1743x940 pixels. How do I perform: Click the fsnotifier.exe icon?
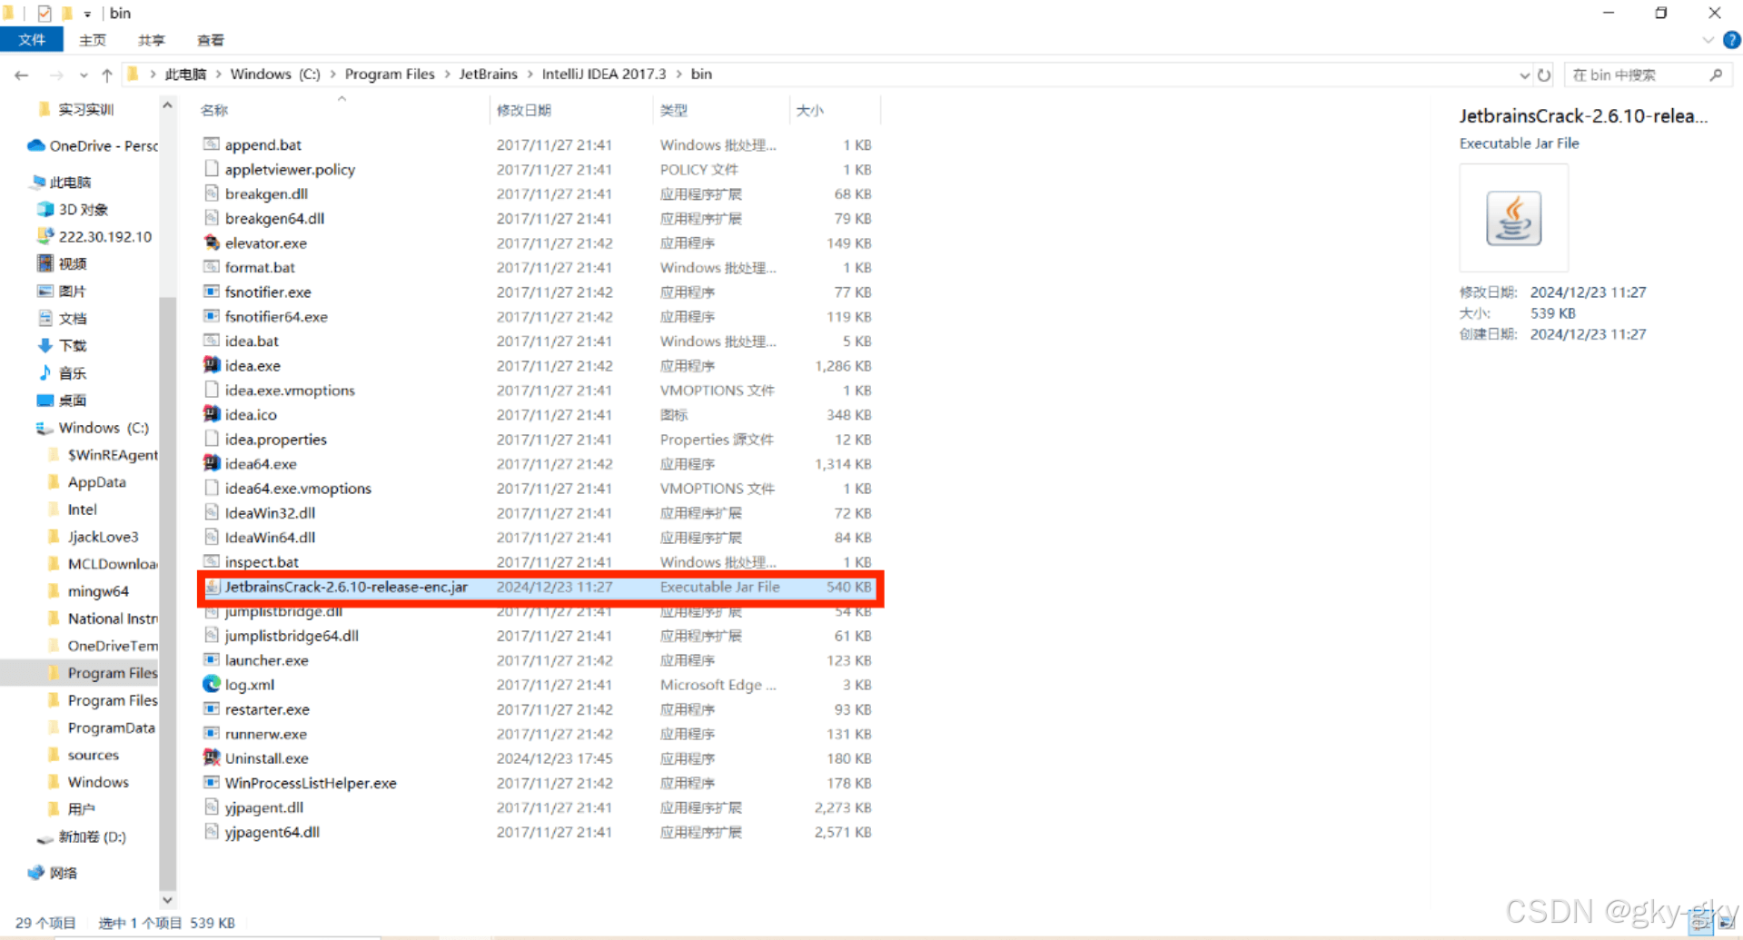[x=212, y=292]
